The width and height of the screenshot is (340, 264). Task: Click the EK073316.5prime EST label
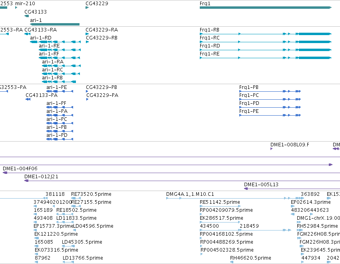click(56, 250)
